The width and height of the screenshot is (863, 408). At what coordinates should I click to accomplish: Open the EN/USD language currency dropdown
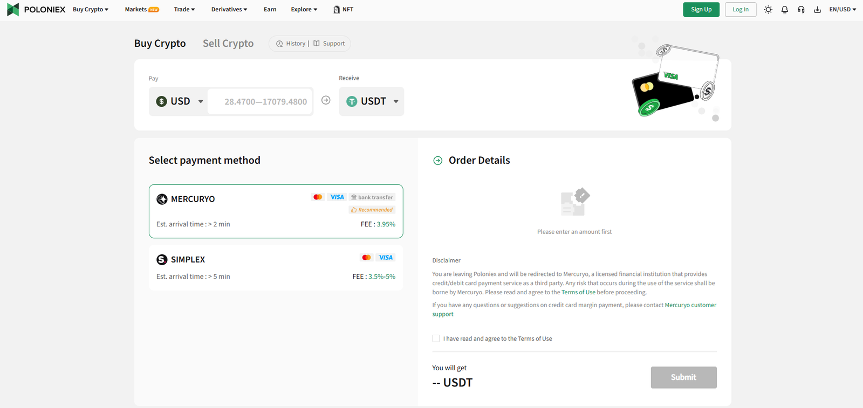(x=843, y=10)
